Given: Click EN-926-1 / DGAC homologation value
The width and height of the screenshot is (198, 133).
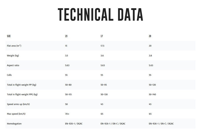Looking at the screenshot, I should point(74,124).
